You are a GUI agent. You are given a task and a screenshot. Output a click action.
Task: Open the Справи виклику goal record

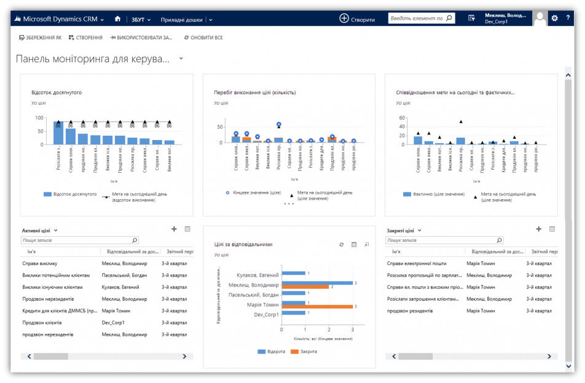point(39,263)
